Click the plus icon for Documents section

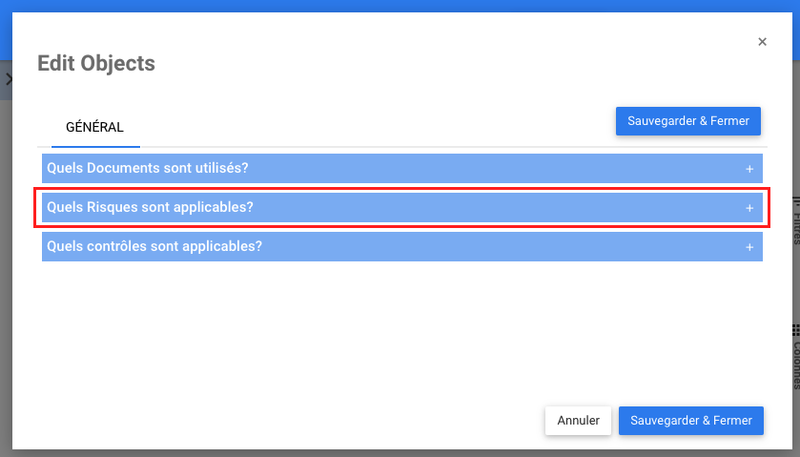pos(749,169)
